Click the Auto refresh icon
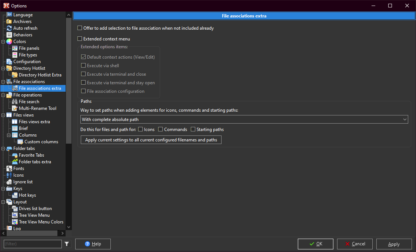Image resolution: width=416 pixels, height=252 pixels. [x=9, y=28]
